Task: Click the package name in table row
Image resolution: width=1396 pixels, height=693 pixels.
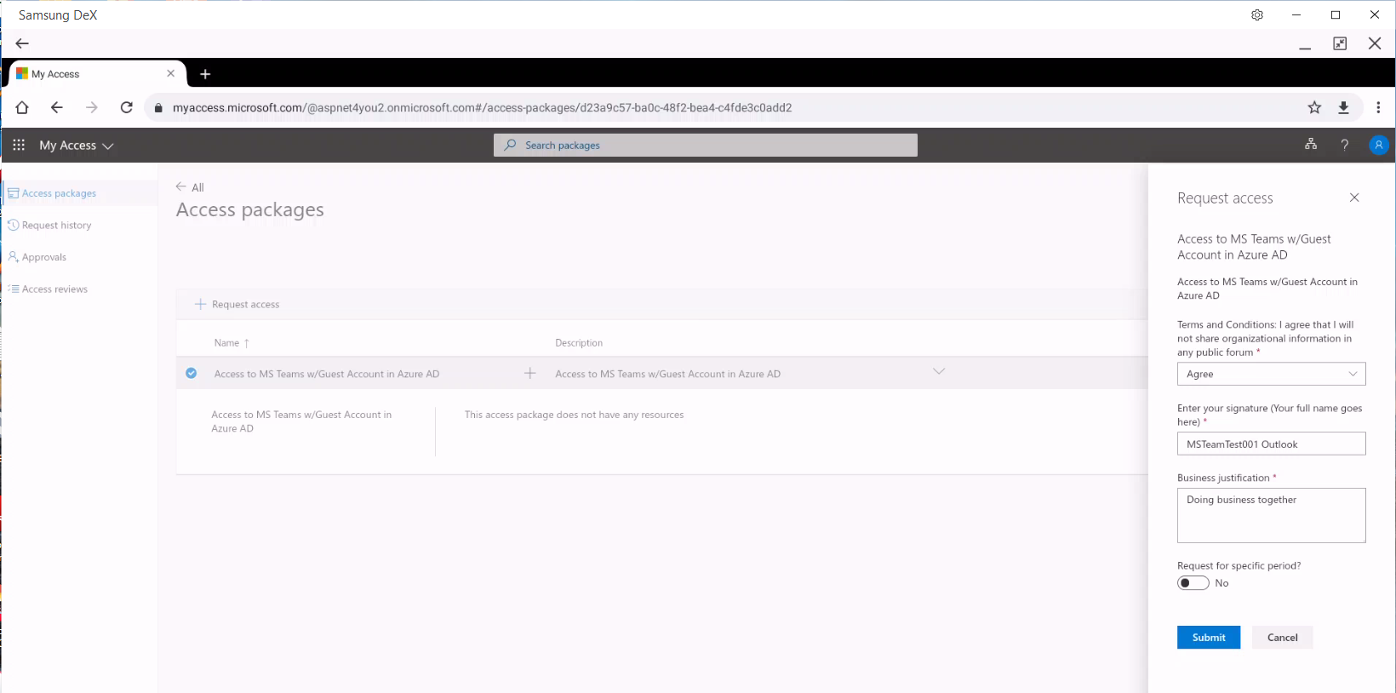Action: (327, 374)
